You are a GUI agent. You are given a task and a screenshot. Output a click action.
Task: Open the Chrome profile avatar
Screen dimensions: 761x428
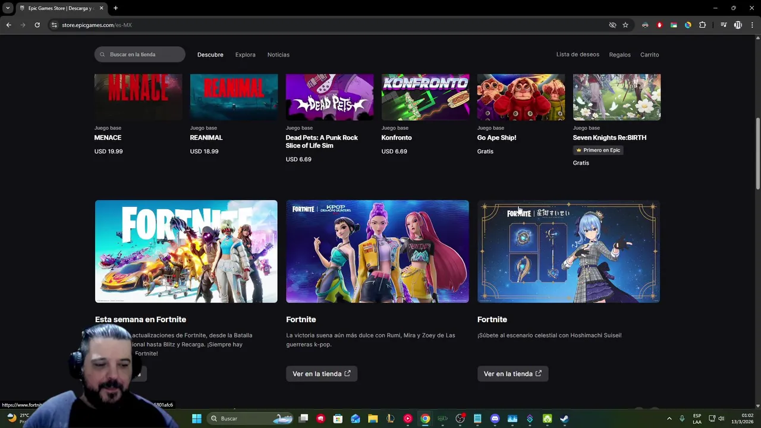tap(738, 25)
